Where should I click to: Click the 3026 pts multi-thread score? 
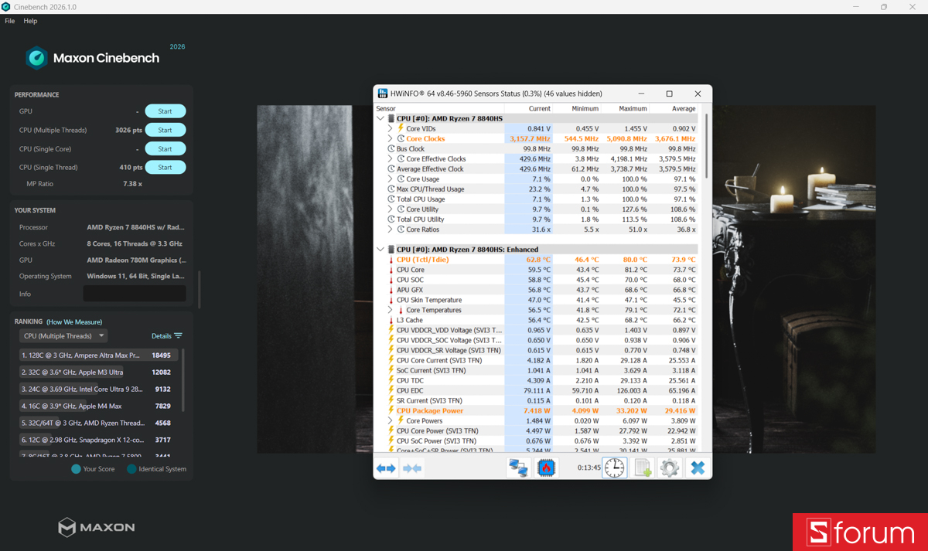tap(128, 130)
